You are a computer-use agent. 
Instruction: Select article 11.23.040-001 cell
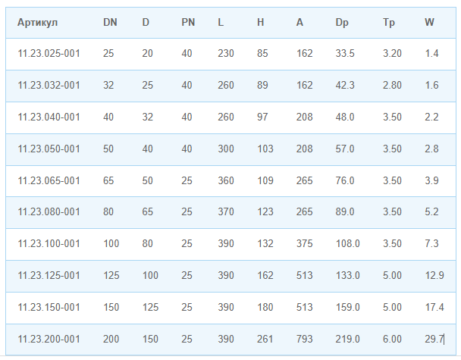[49, 117]
